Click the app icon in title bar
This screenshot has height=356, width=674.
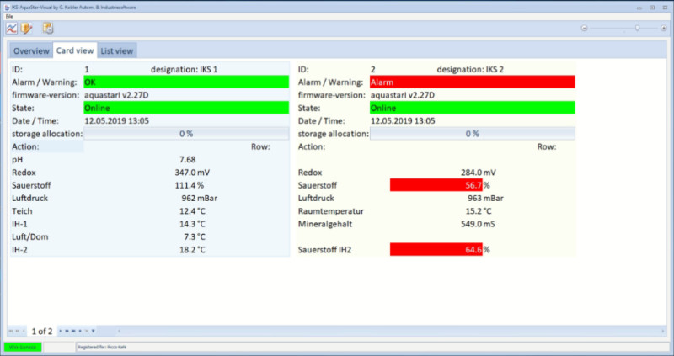point(6,6)
